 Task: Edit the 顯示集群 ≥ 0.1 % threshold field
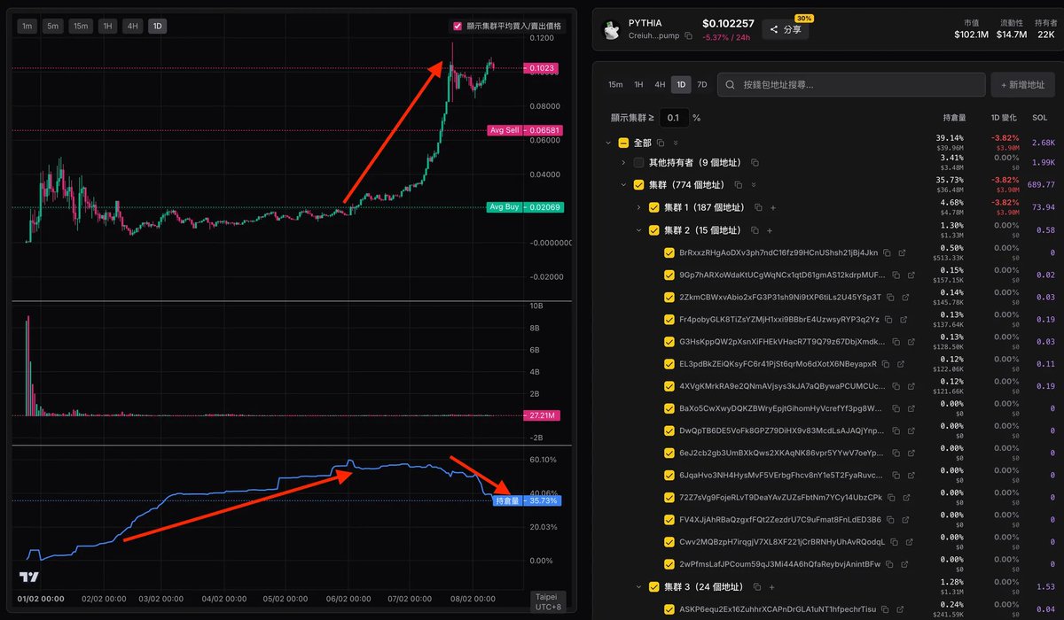(674, 118)
